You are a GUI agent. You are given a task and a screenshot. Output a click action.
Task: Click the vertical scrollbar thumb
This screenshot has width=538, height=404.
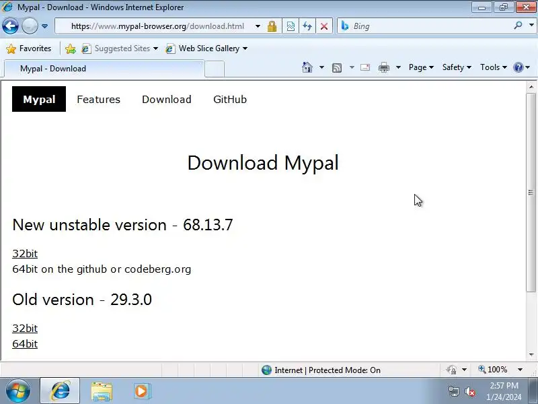pyautogui.click(x=531, y=193)
